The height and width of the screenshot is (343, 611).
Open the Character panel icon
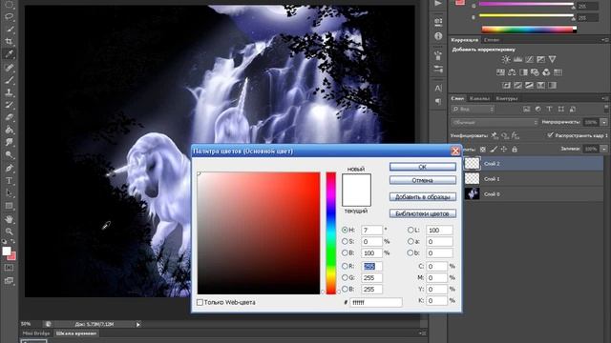pos(438,89)
